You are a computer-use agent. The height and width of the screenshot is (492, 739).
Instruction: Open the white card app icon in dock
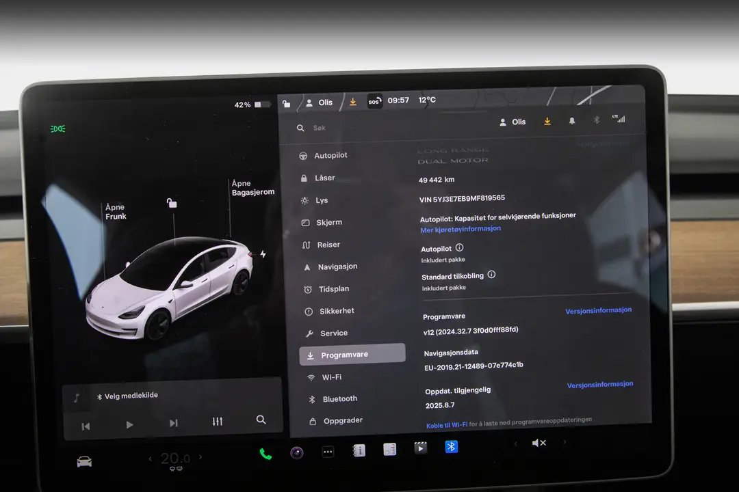click(x=390, y=449)
